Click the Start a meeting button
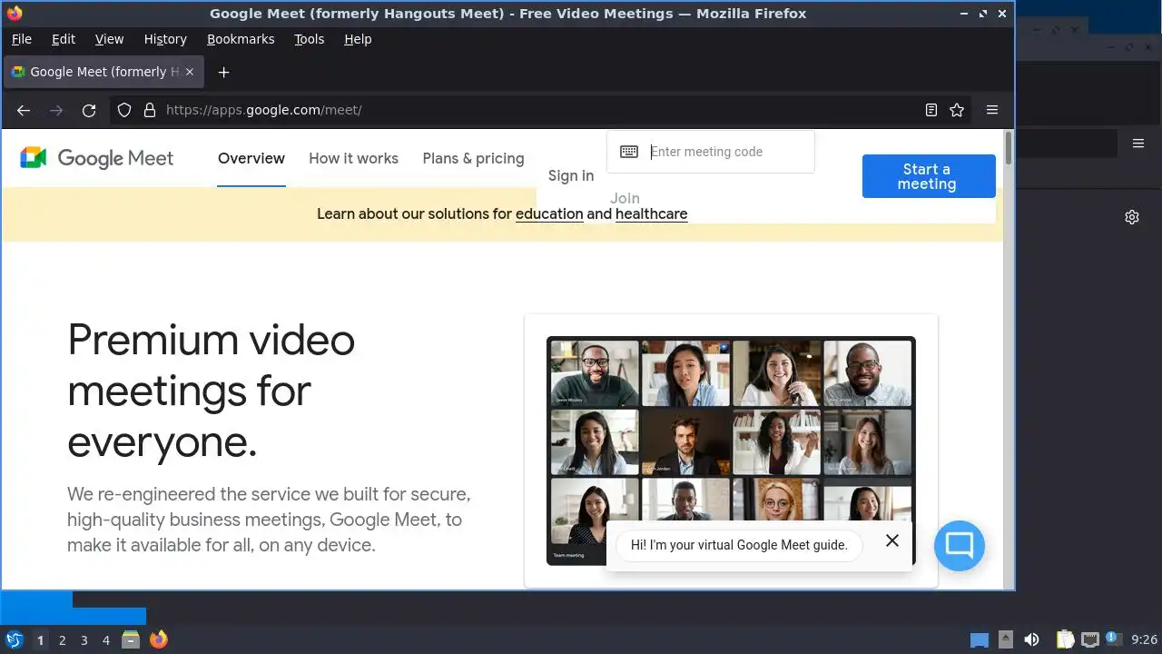1162x654 pixels. (x=929, y=176)
